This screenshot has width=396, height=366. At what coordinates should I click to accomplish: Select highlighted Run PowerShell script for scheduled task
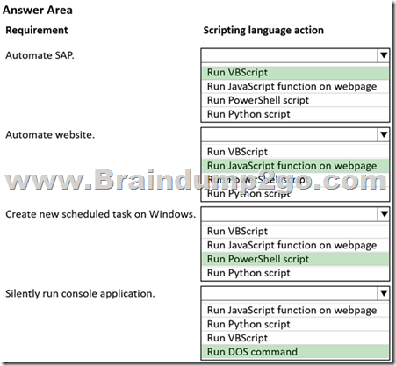coord(295,259)
